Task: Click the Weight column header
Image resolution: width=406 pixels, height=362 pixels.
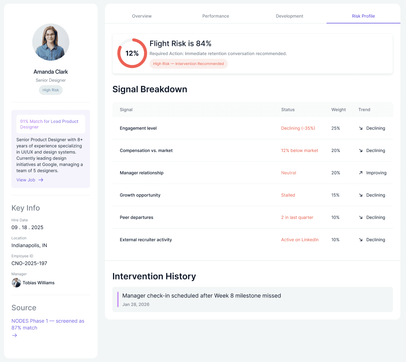Action: (338, 109)
